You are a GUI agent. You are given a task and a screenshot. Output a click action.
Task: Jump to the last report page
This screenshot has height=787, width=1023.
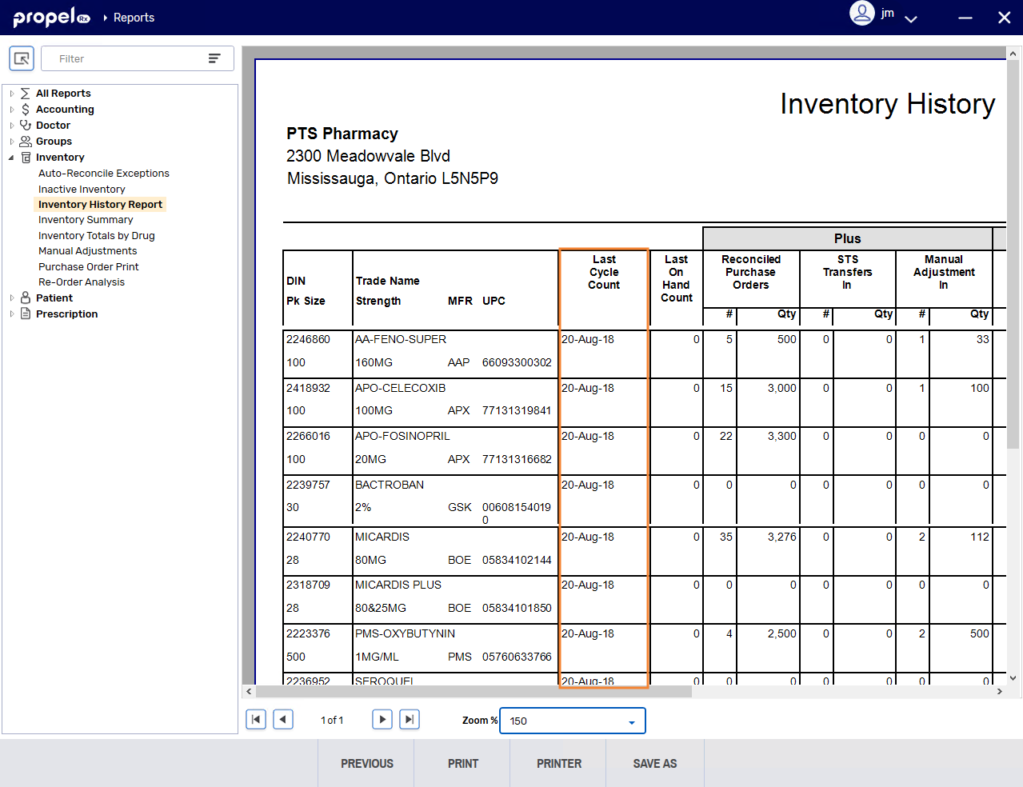[410, 720]
